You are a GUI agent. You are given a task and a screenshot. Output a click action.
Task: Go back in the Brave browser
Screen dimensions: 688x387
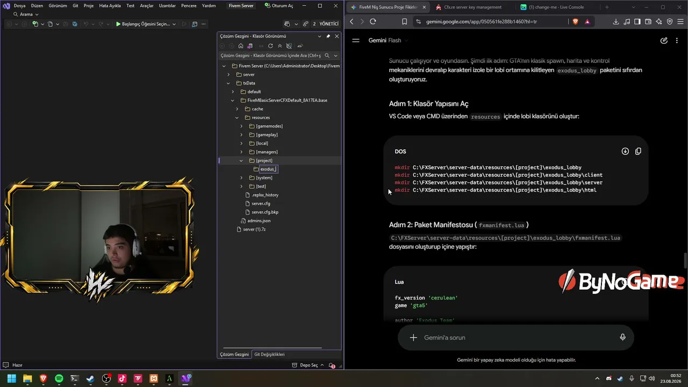click(352, 21)
